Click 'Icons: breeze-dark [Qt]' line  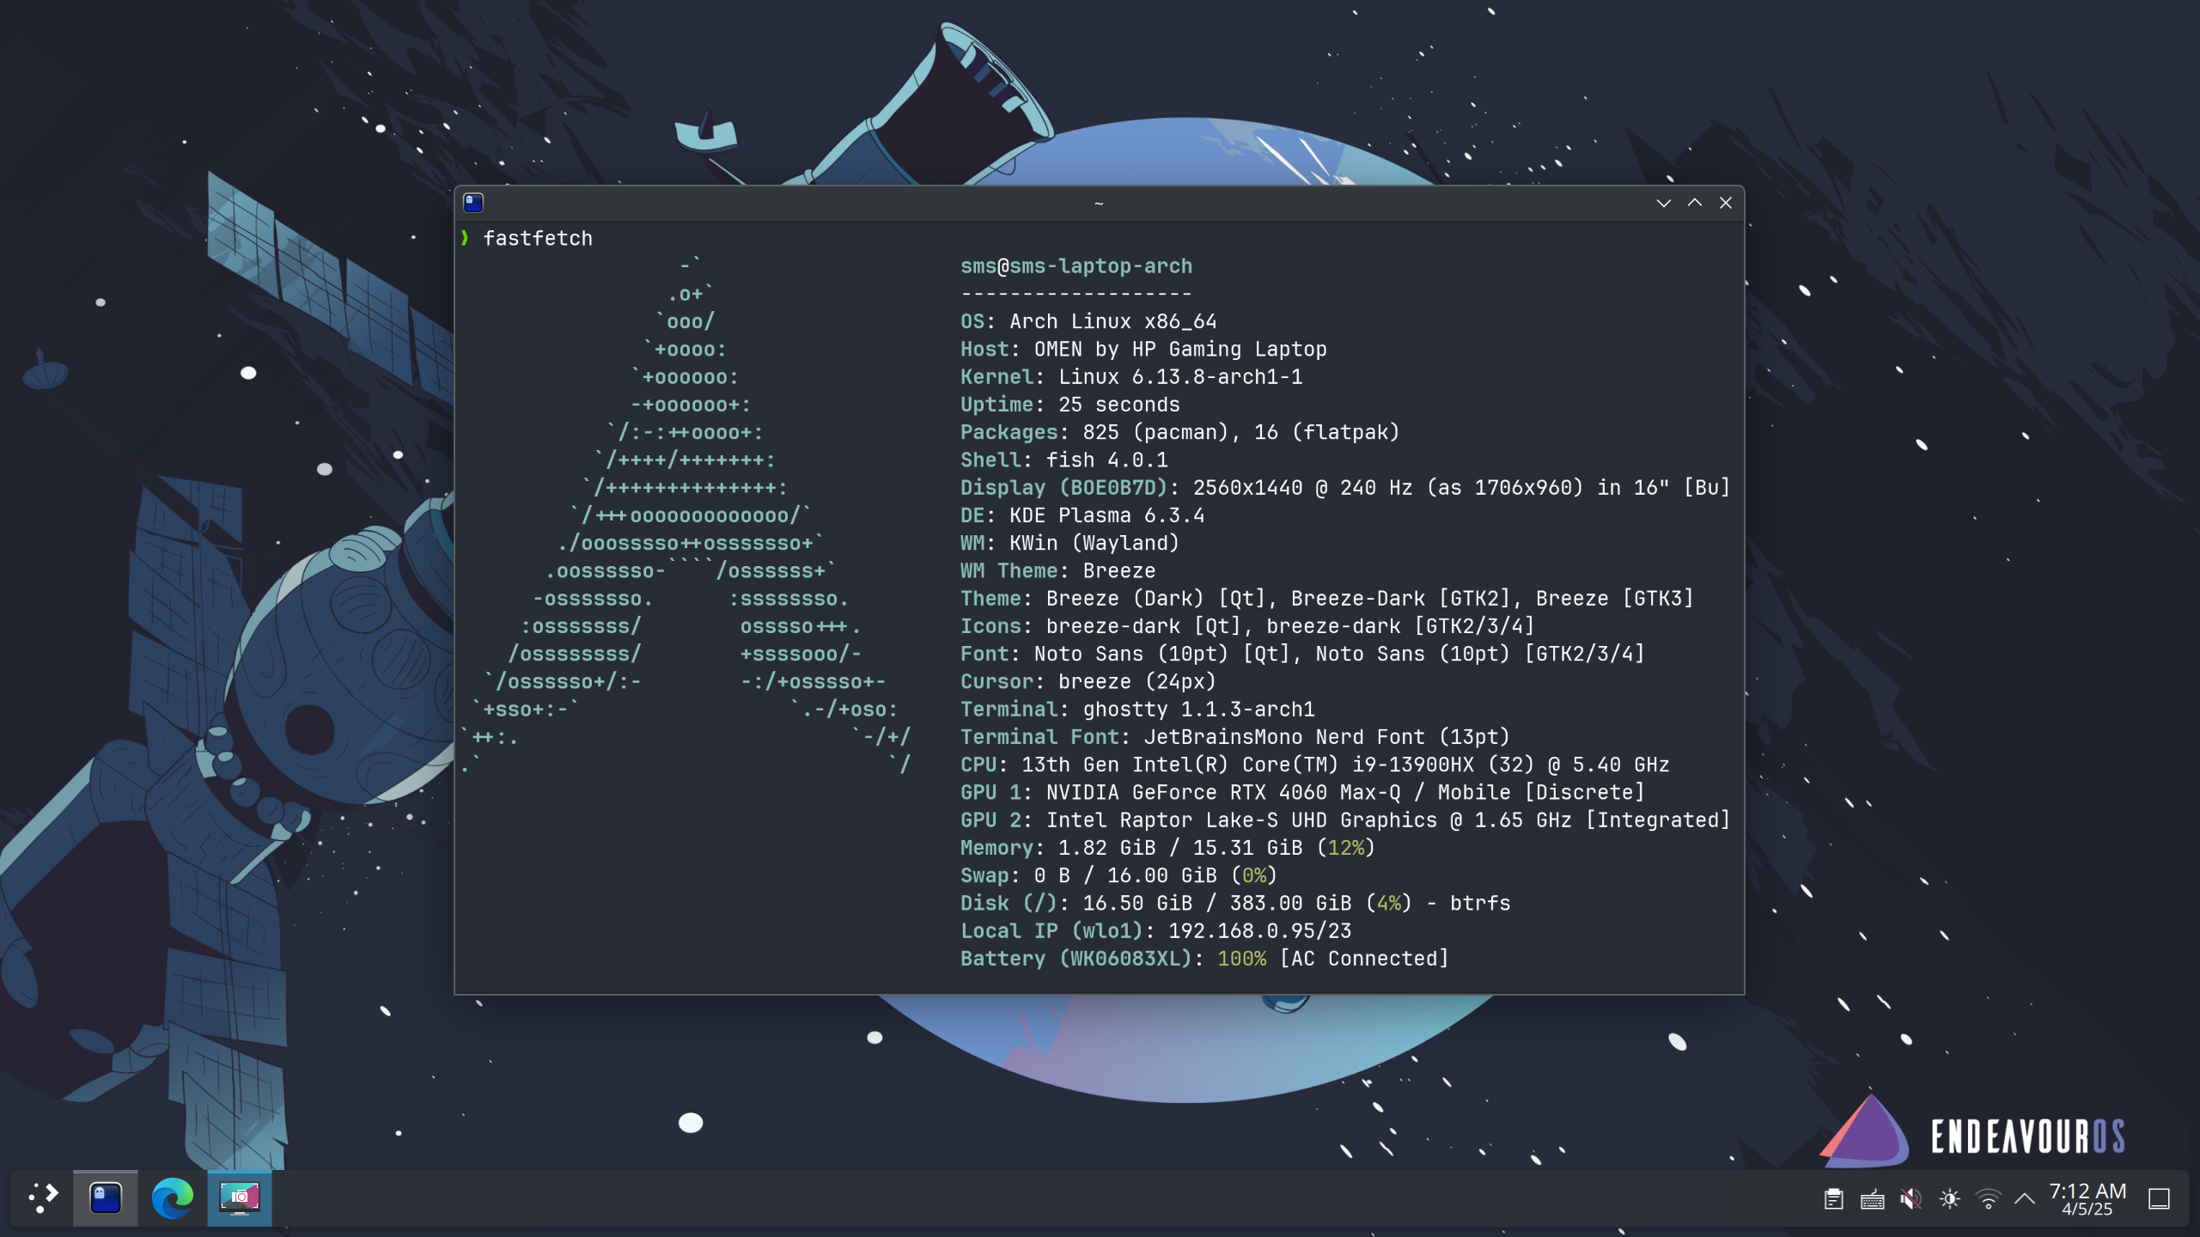pos(1246,626)
